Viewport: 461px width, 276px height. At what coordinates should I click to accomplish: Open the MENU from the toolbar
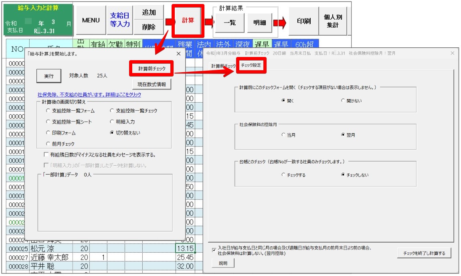click(91, 20)
